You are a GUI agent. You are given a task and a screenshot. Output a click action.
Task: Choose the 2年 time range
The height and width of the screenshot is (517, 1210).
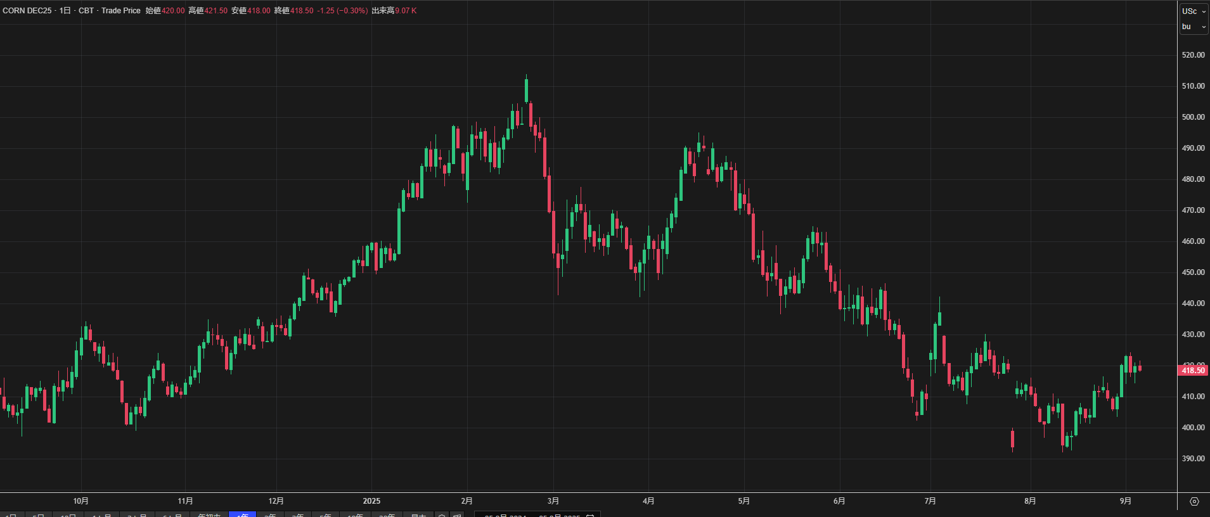270,515
